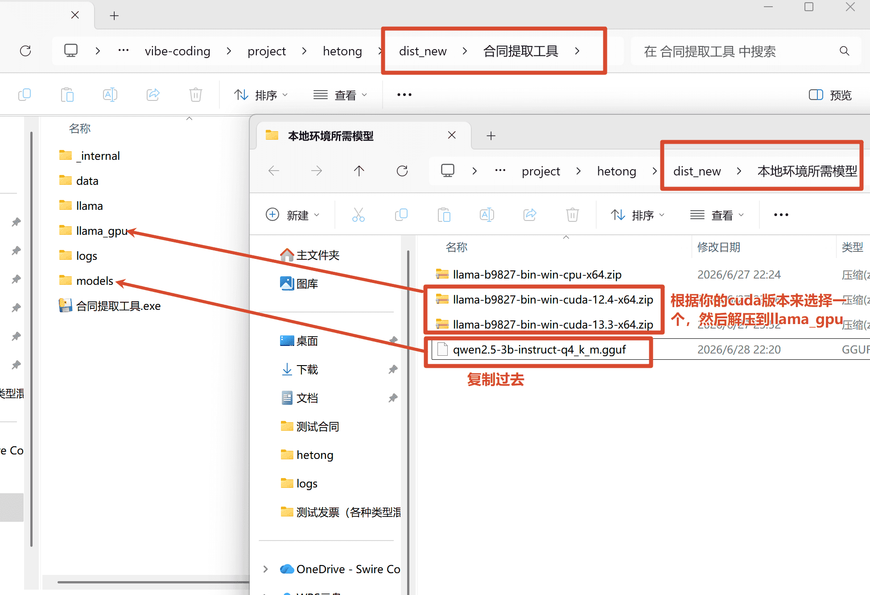870x595 pixels.
Task: Expand chevron after 合同提取工具 in address bar
Action: pyautogui.click(x=577, y=51)
